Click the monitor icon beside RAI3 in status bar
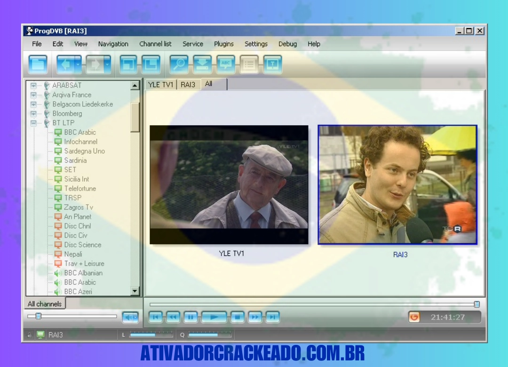This screenshot has height=367, width=508. [40, 335]
